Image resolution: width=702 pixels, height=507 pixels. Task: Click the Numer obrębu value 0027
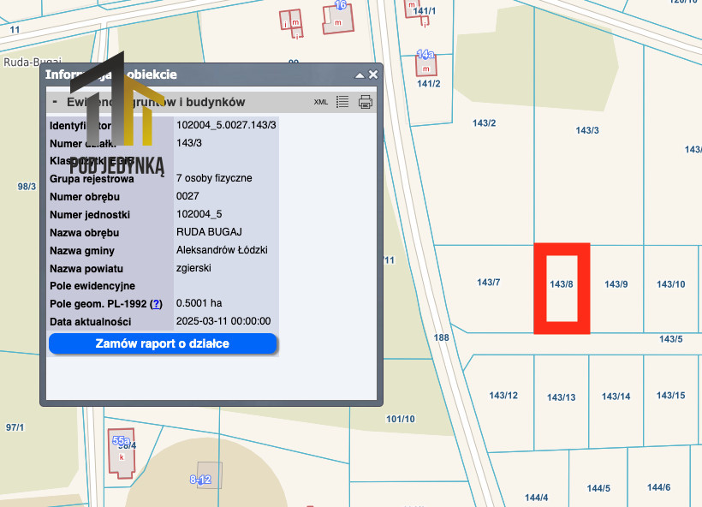click(187, 196)
